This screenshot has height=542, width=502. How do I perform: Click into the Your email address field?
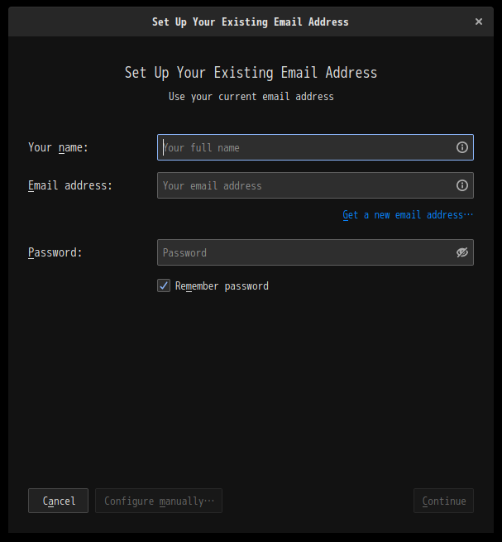315,185
